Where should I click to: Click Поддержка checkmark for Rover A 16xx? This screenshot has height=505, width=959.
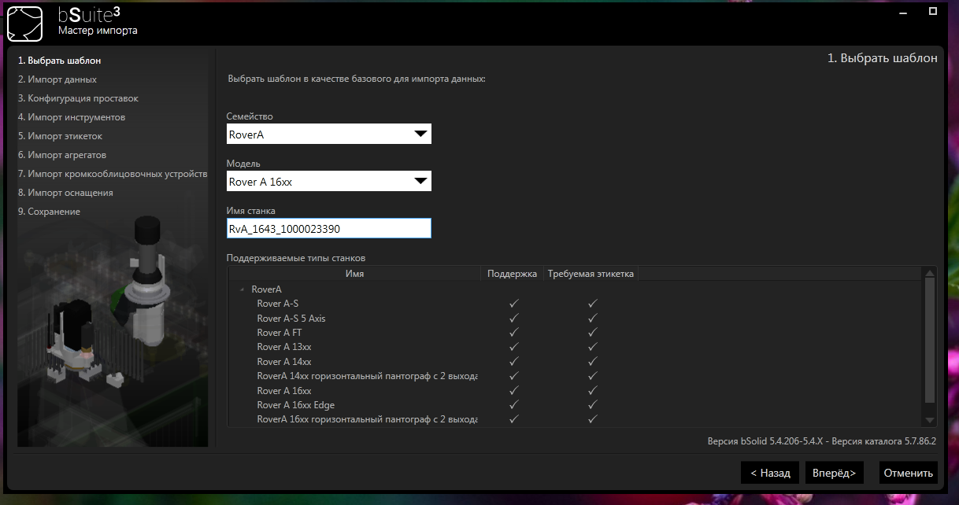click(x=513, y=391)
